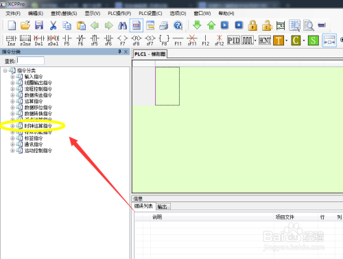Screen dimensions: 343x259
Task: Click the green S icon
Action: [x=314, y=40]
